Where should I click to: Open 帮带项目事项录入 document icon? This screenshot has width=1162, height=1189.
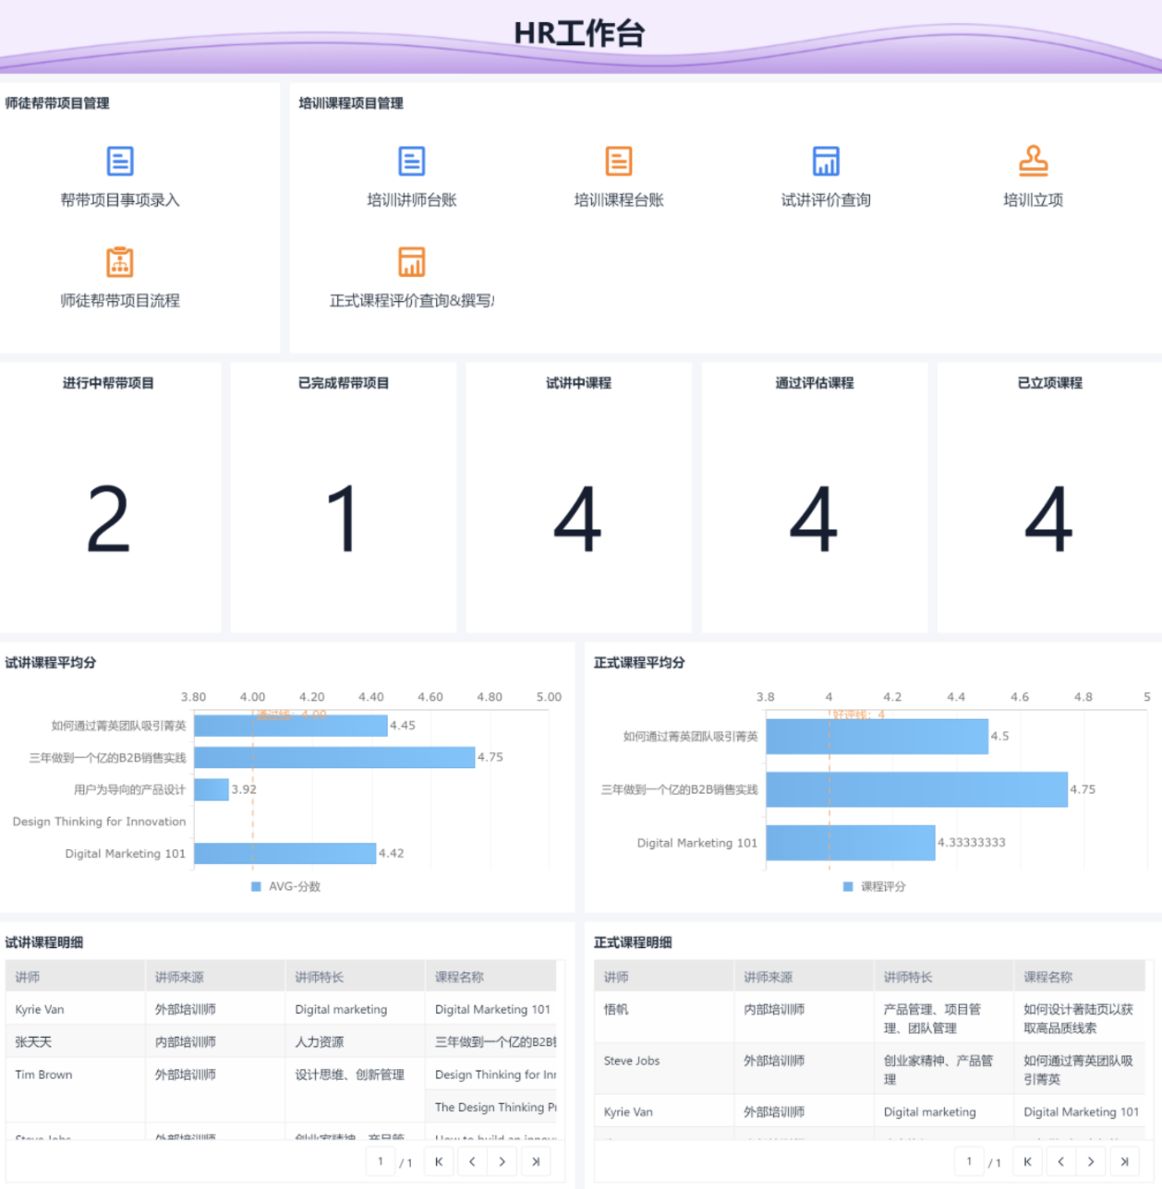click(120, 162)
